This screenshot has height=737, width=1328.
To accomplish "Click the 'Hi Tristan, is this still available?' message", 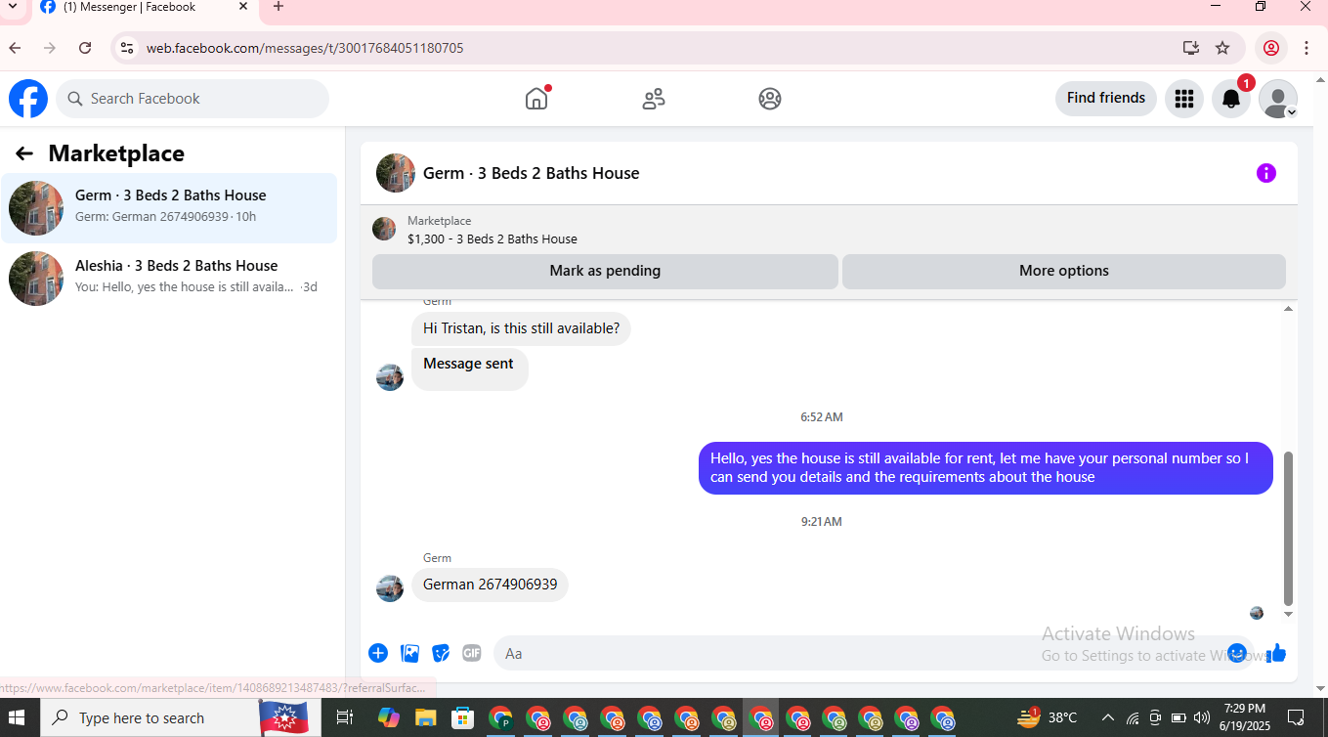I will 521,328.
